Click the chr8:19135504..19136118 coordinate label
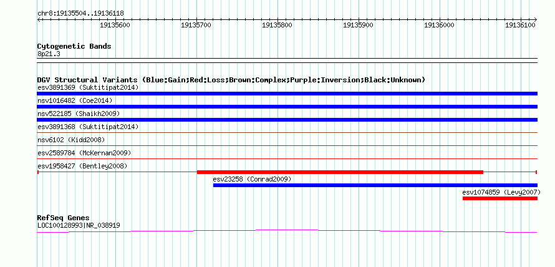The height and width of the screenshot is (267, 555). 80,14
